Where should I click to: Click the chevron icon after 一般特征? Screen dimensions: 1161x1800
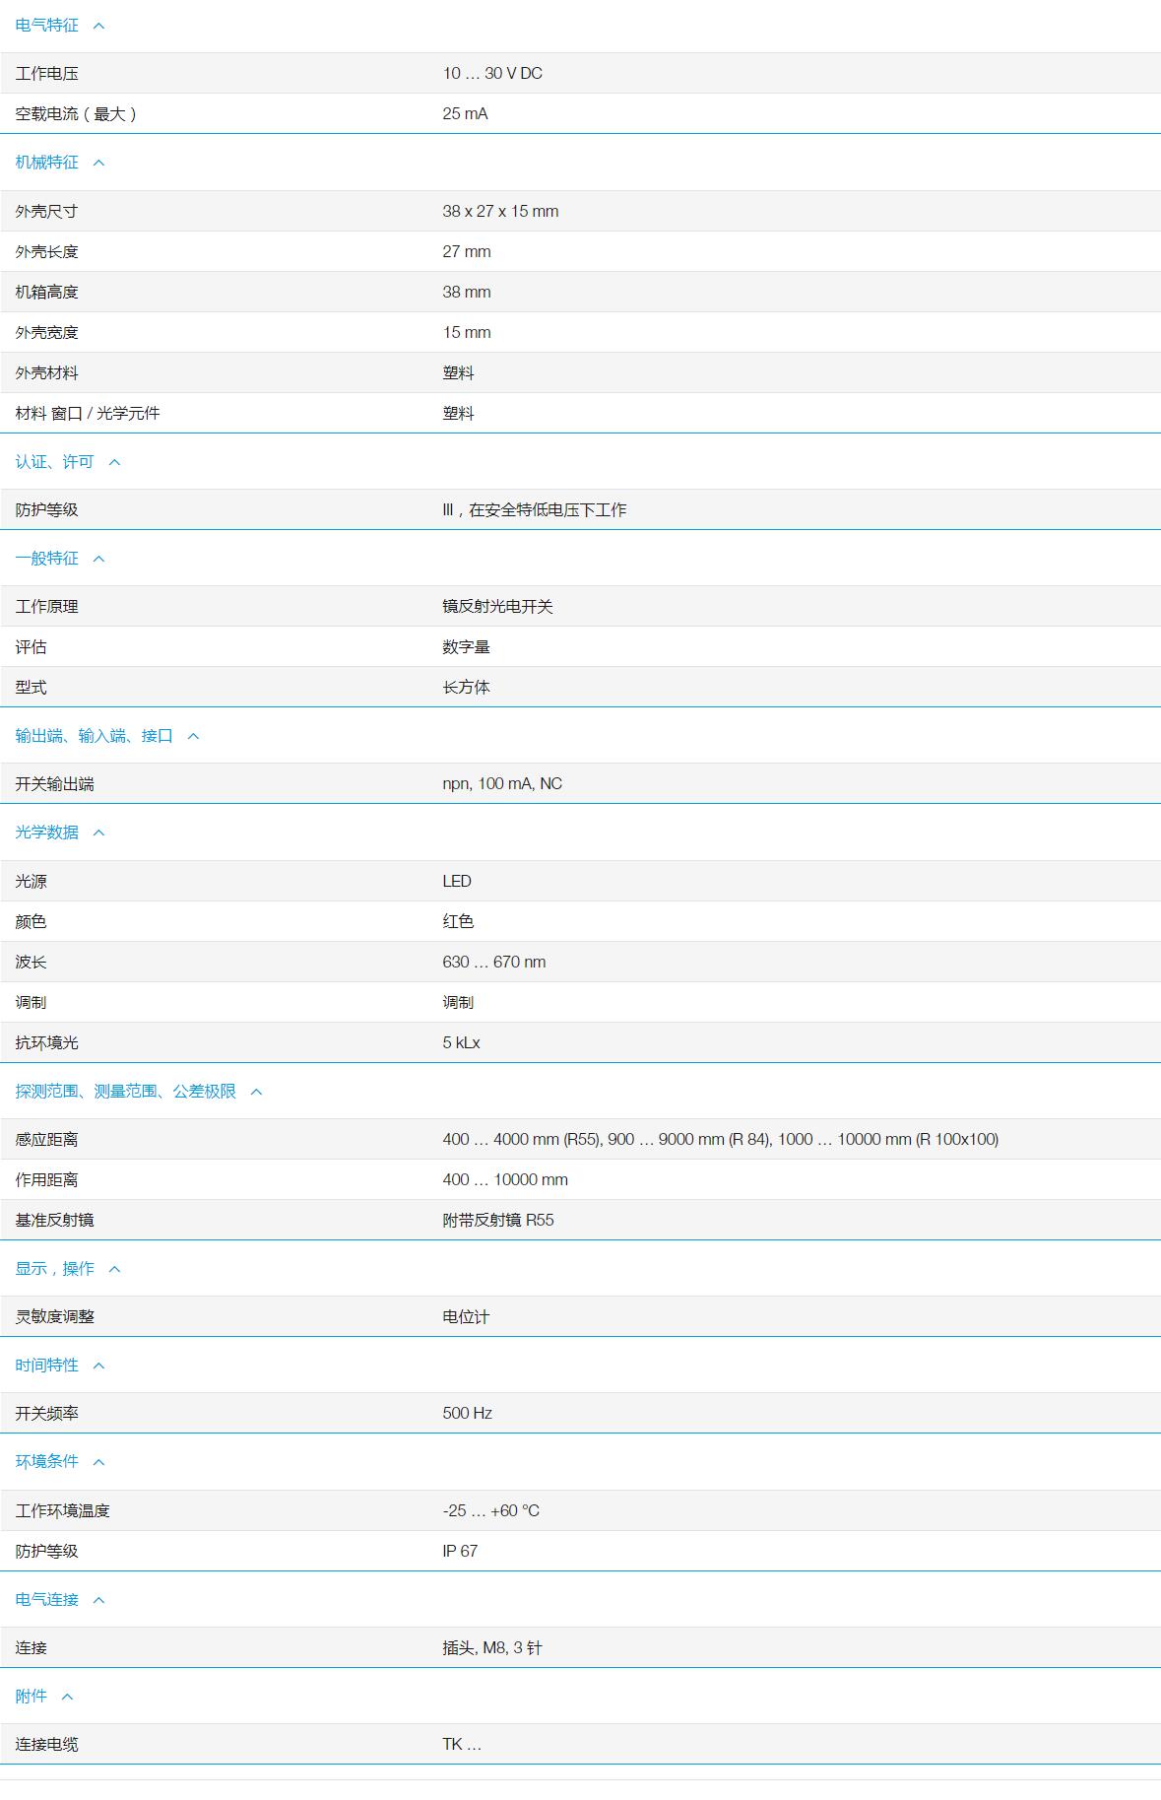(98, 559)
